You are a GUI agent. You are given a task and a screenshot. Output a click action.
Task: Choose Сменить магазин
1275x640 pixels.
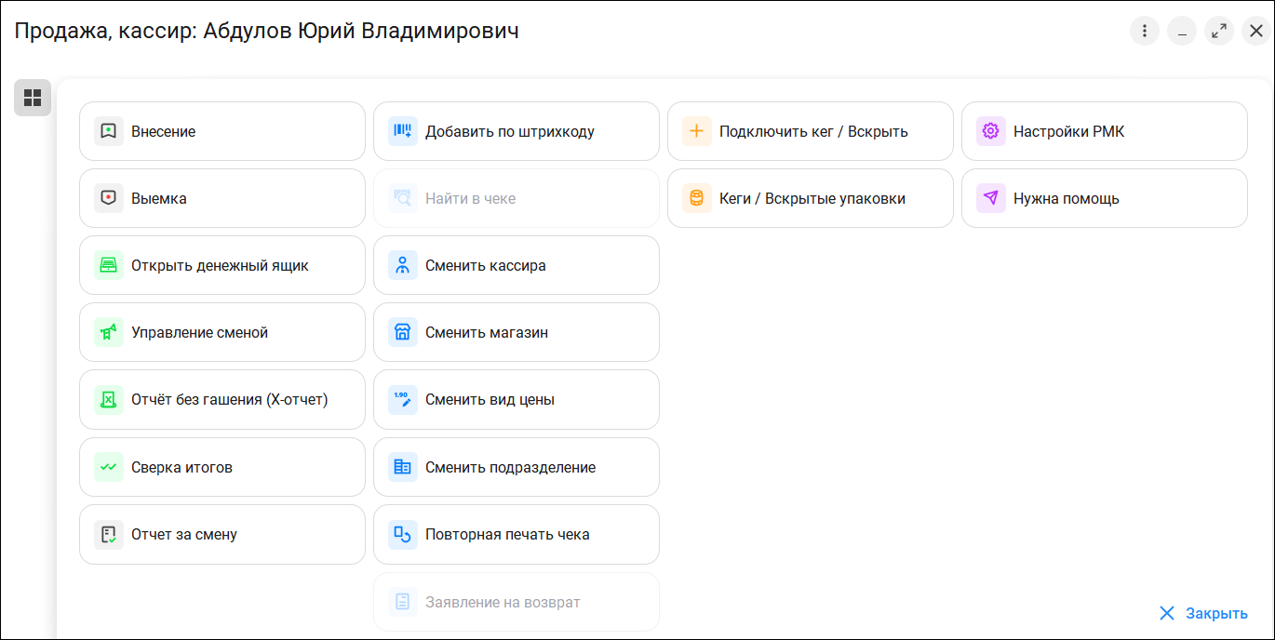coord(516,332)
